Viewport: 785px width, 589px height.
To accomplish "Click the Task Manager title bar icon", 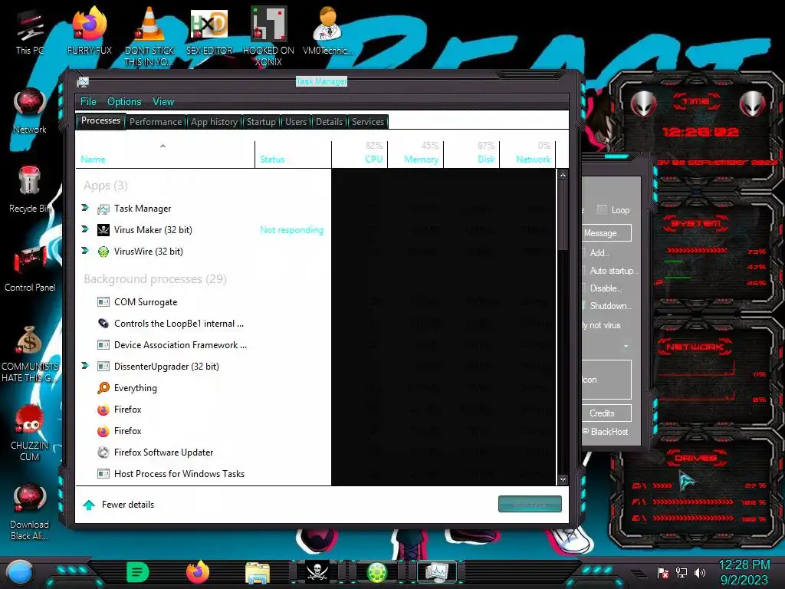I will click(x=83, y=81).
